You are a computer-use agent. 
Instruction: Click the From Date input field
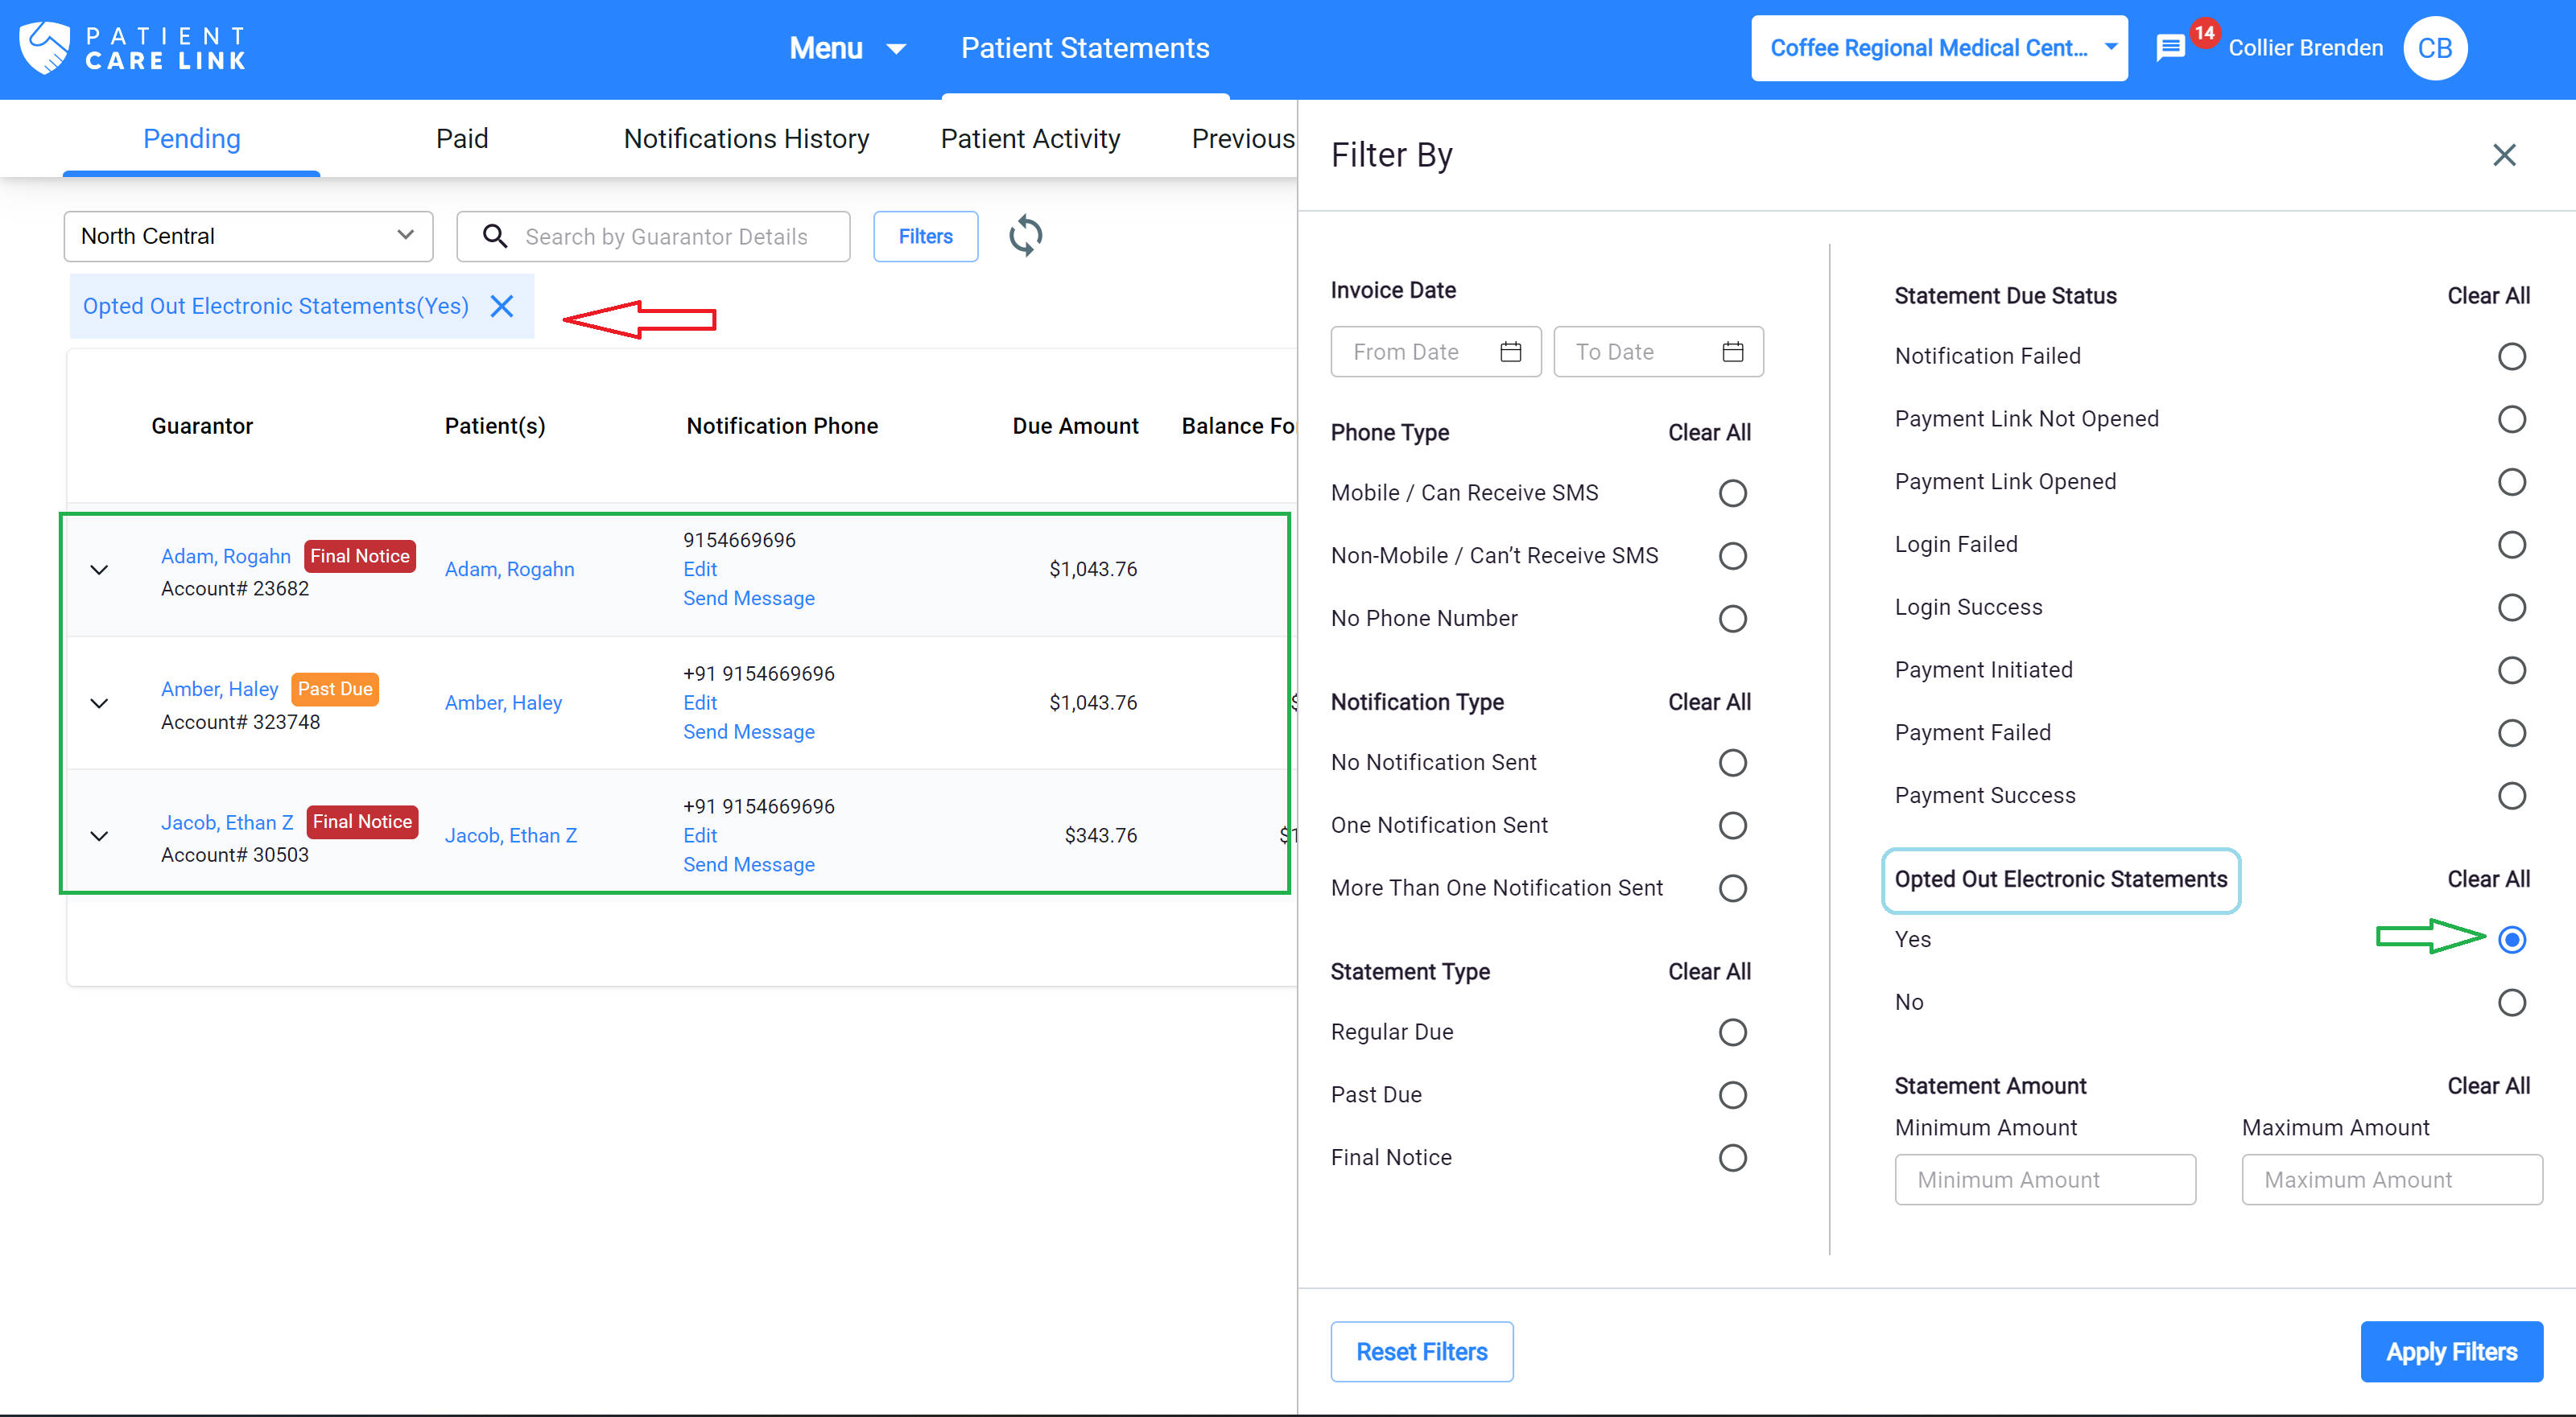click(1435, 352)
